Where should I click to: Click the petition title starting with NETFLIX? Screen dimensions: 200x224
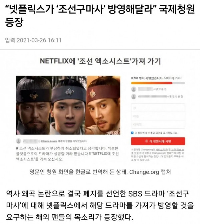[x=100, y=61]
